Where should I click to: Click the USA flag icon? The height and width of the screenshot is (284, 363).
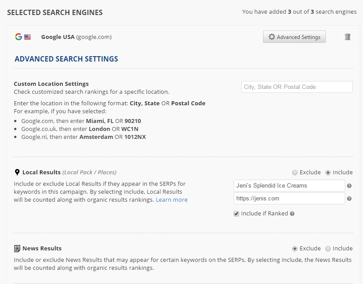(27, 37)
